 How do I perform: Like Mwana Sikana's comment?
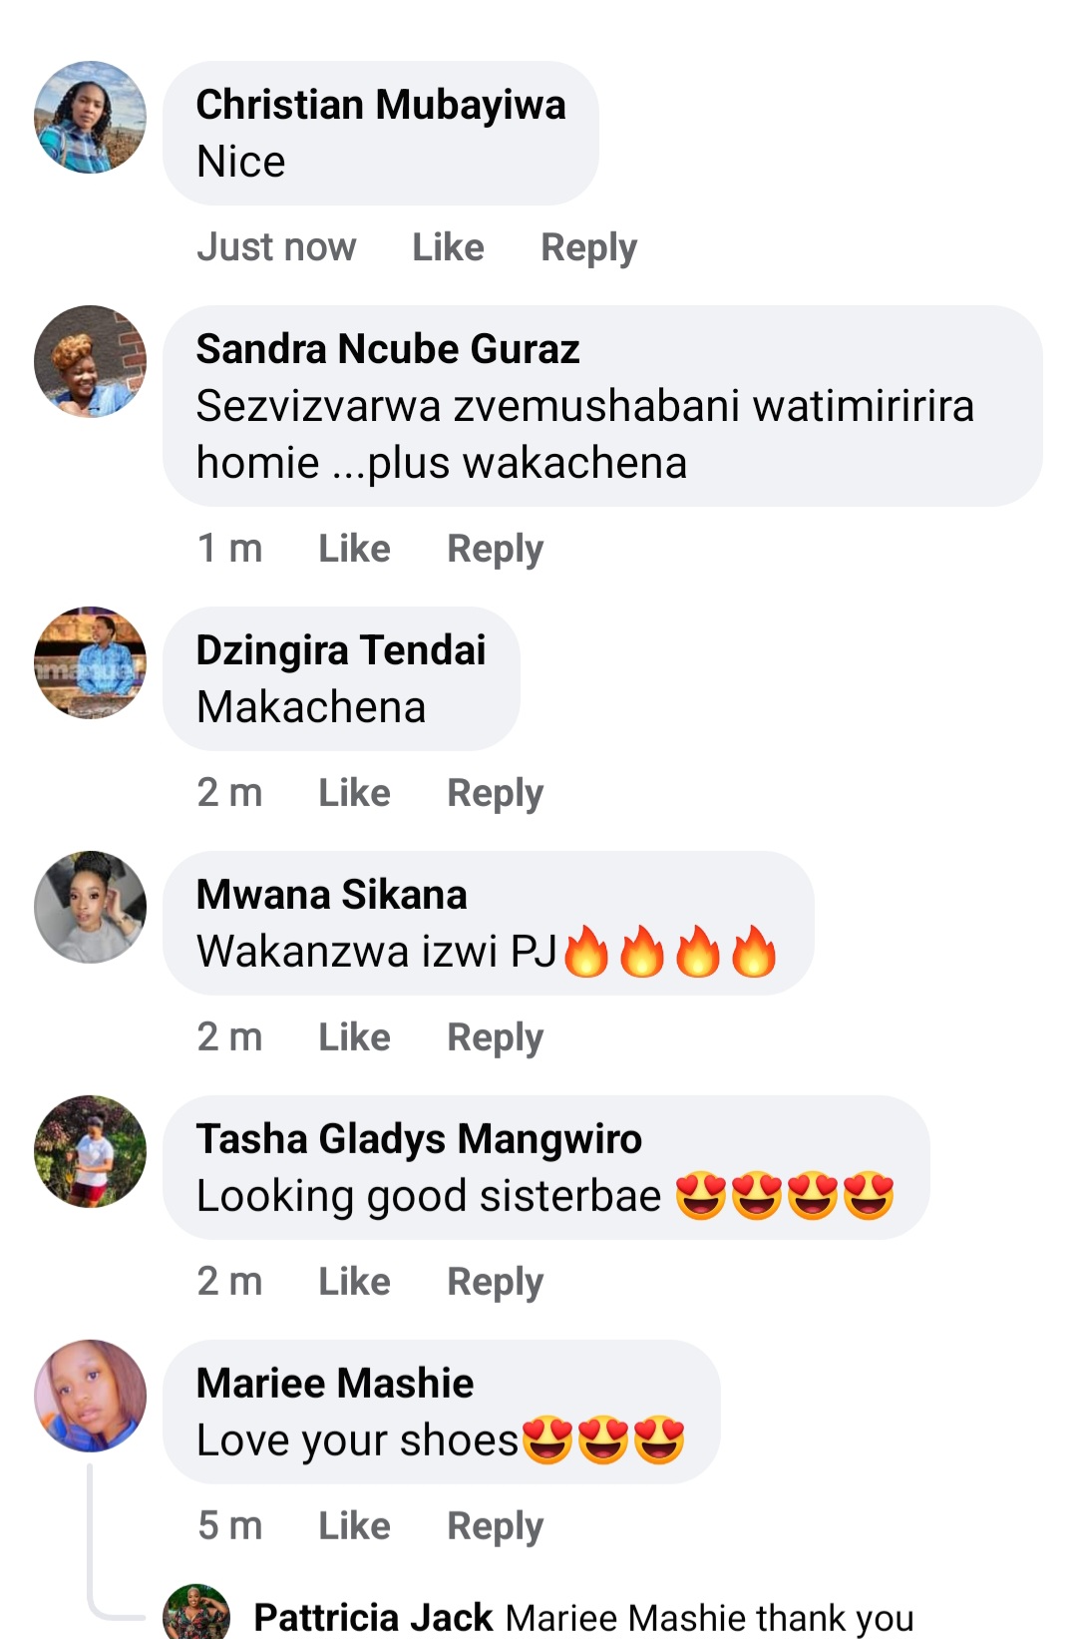click(354, 1037)
